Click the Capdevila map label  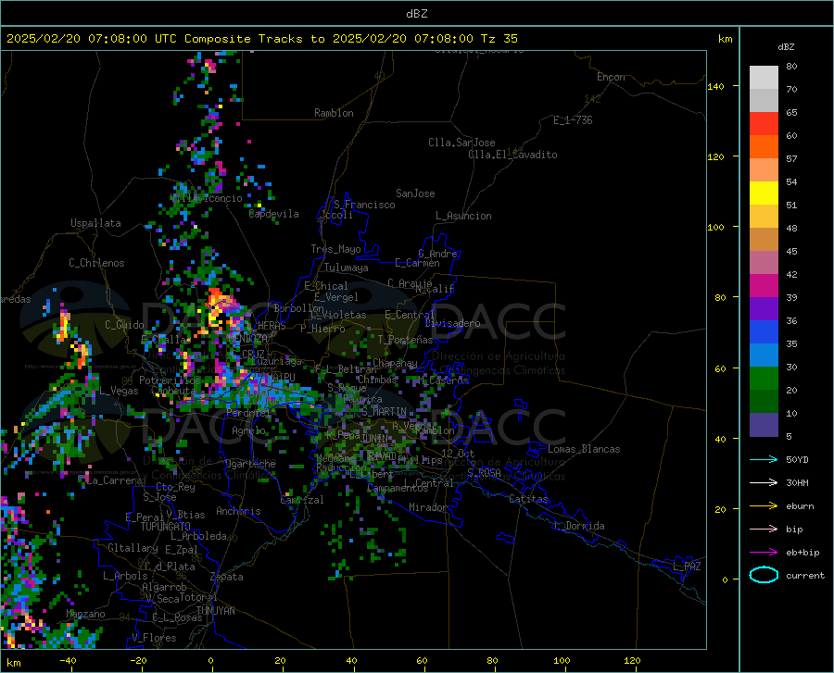pyautogui.click(x=273, y=214)
